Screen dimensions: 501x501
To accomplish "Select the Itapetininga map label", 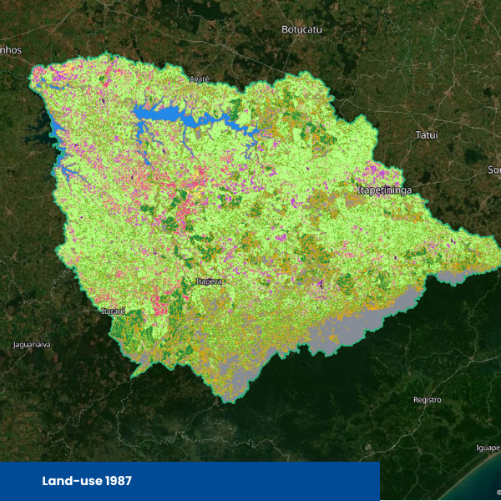I will tap(384, 190).
